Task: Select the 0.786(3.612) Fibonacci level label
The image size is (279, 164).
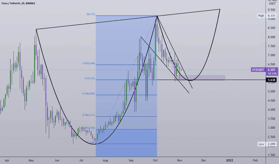Action: tap(88, 115)
